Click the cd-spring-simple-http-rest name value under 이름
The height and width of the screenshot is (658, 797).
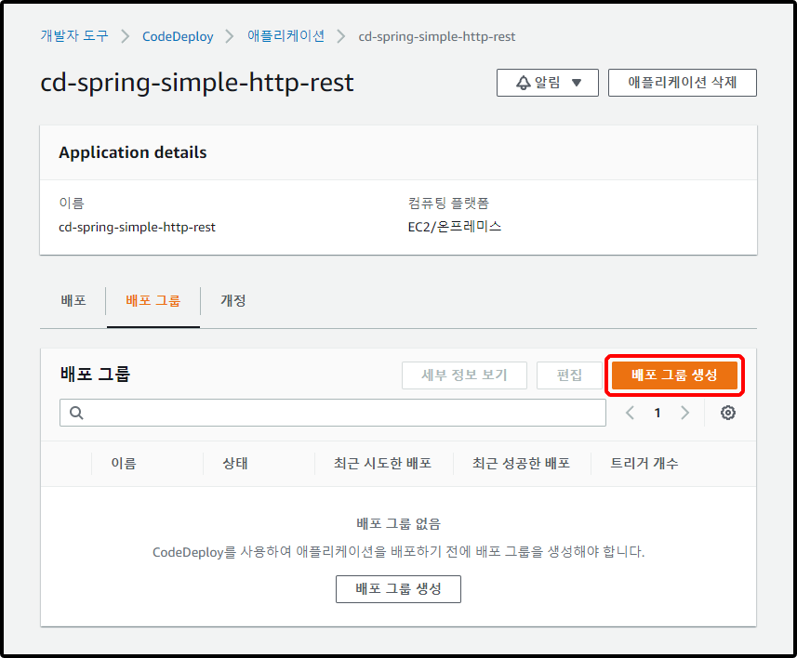[x=137, y=227]
